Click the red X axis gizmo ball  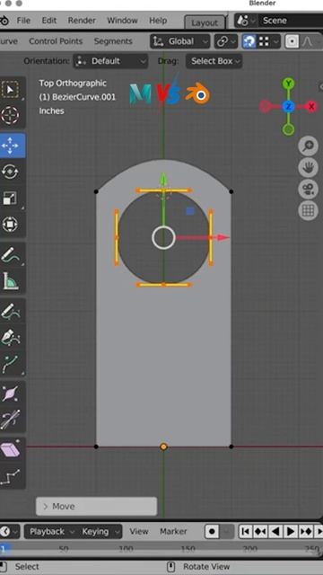tap(311, 106)
